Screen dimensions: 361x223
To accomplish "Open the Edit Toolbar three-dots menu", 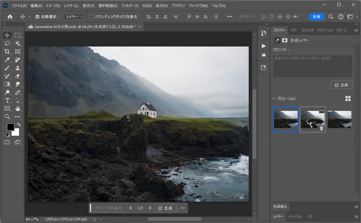I will (x=18, y=117).
